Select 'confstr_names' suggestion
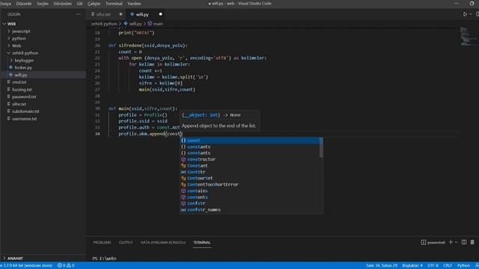The image size is (479, 269). [x=250, y=210]
